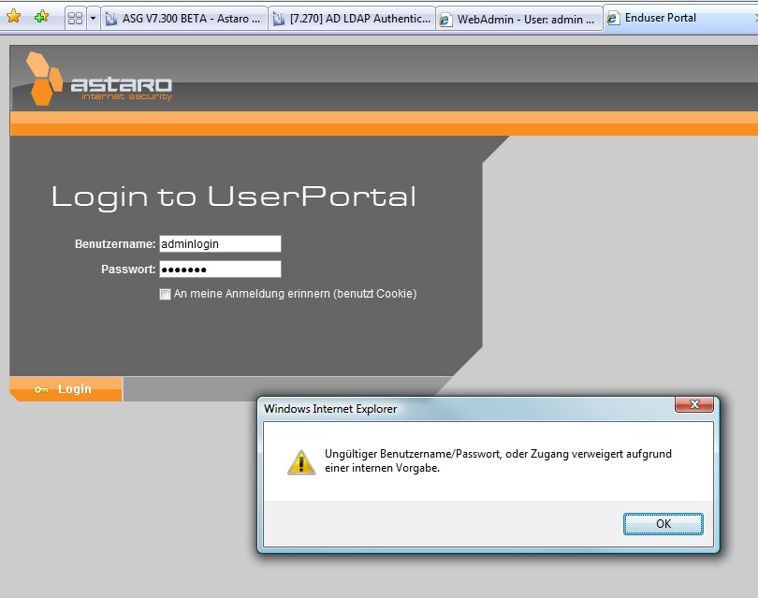
Task: Click the Windows Internet Explorer dialog title
Action: point(330,409)
